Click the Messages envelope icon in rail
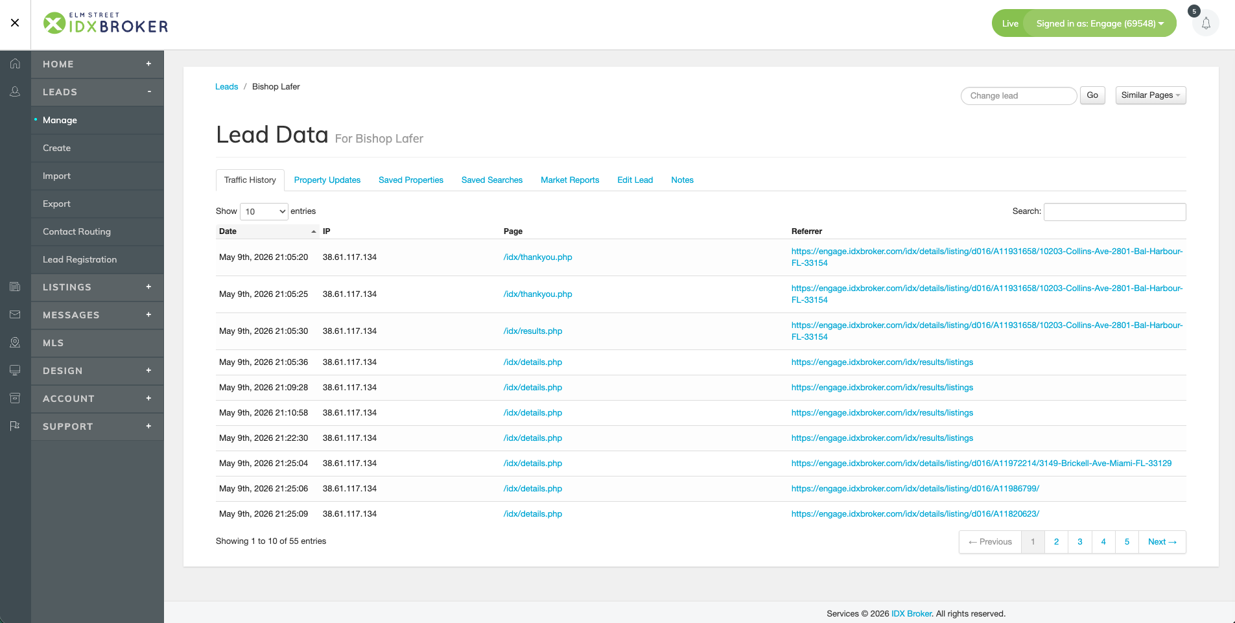 (15, 314)
